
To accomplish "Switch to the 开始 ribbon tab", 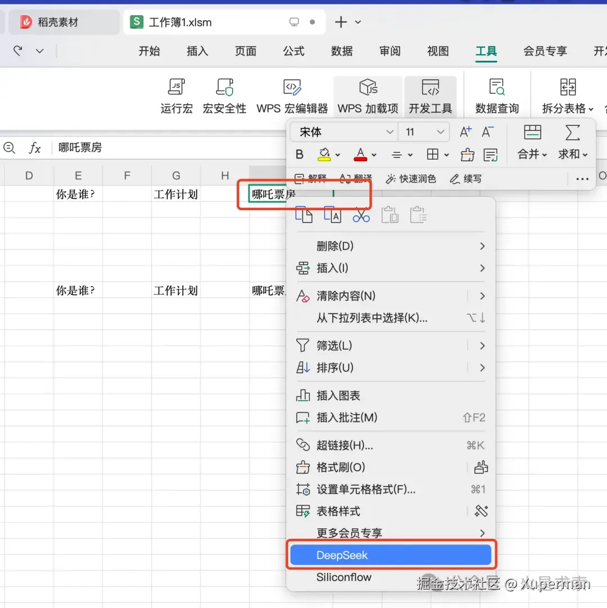I will (150, 51).
